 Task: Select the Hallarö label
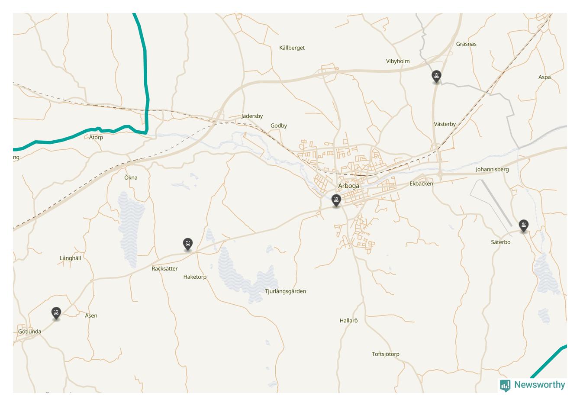348,321
